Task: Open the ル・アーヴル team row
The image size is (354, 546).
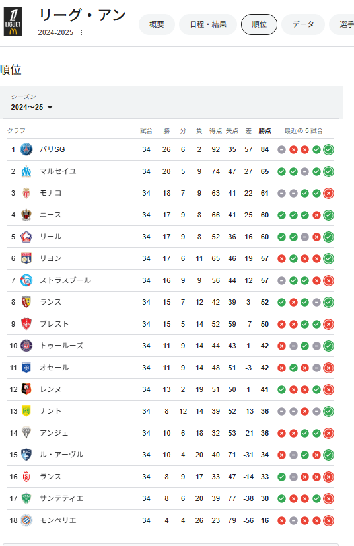Action: pos(170,455)
